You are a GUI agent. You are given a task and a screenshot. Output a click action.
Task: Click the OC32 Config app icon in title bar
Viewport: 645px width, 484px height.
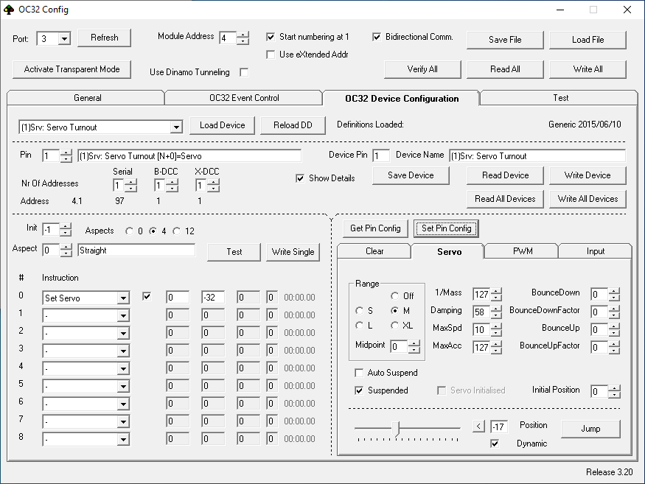click(x=9, y=10)
